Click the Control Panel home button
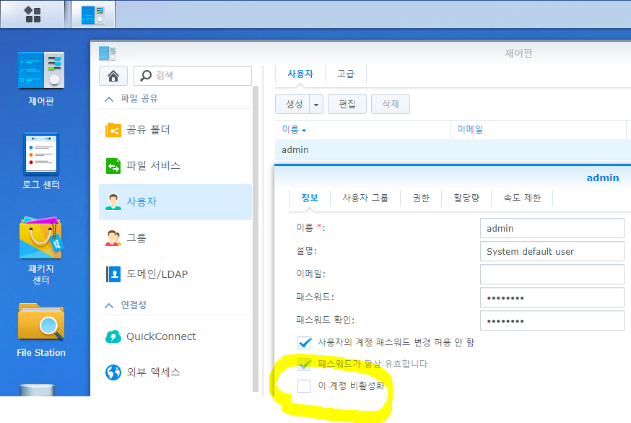Screen dimensions: 631x423 click(113, 76)
